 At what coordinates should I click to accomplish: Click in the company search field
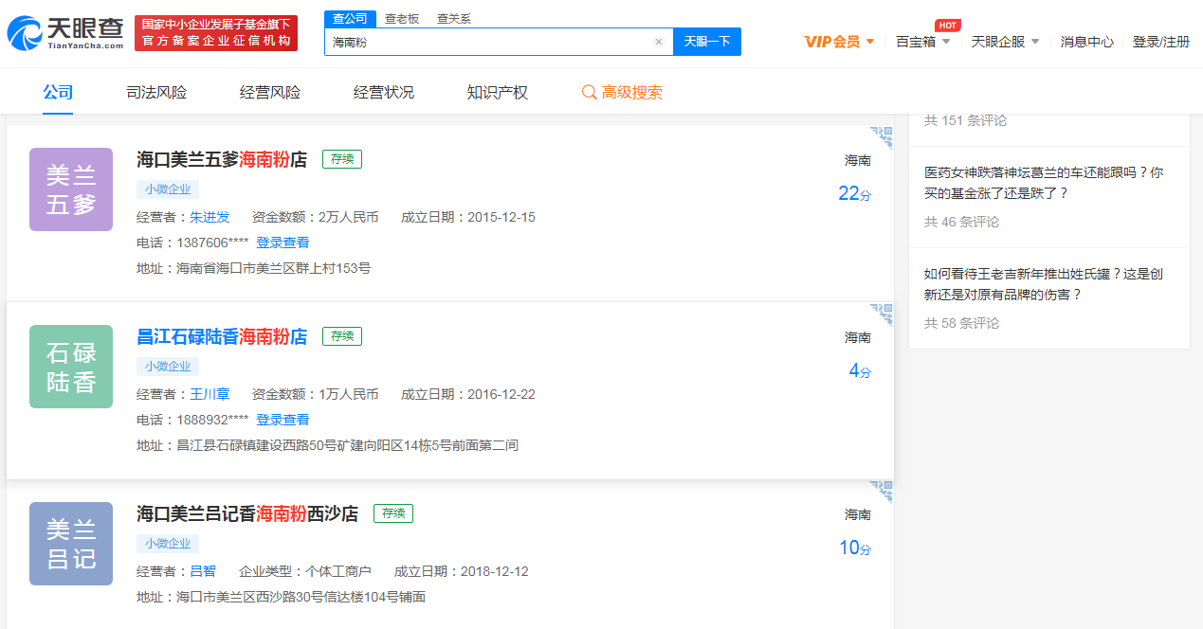click(488, 42)
